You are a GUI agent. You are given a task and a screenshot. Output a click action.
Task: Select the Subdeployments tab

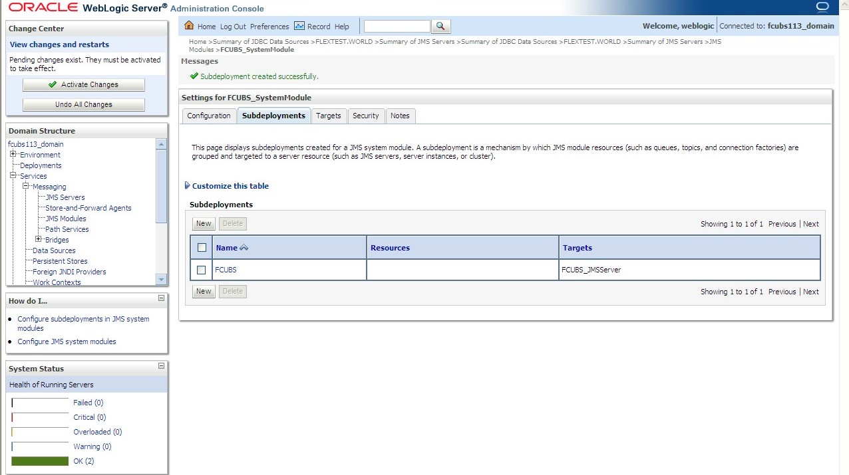tap(273, 116)
